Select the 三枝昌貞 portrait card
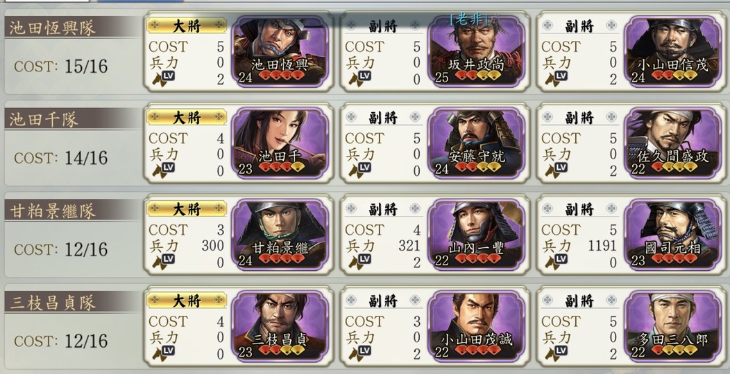The width and height of the screenshot is (730, 374). tap(280, 326)
